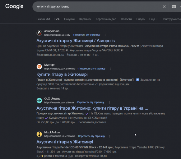Expand the Ещё dropdown
181x159 pixels.
(153, 19)
